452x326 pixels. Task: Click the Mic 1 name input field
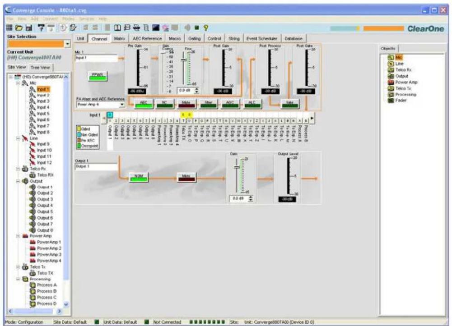pyautogui.click(x=96, y=58)
